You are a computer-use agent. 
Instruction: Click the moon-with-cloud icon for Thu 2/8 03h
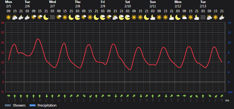pyautogui.click(x=78, y=17)
